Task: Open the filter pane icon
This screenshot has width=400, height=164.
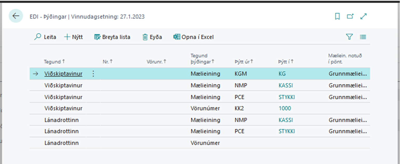Action: click(x=349, y=37)
